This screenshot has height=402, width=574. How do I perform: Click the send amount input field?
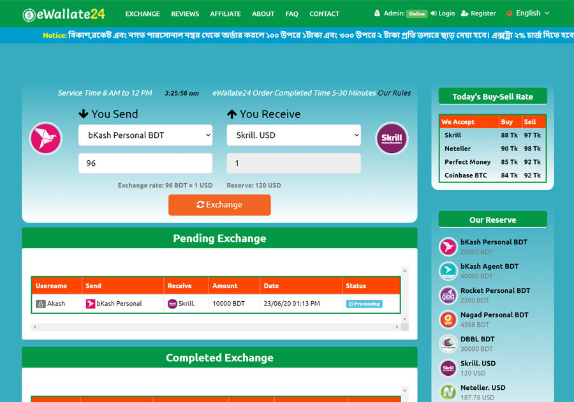tap(145, 163)
